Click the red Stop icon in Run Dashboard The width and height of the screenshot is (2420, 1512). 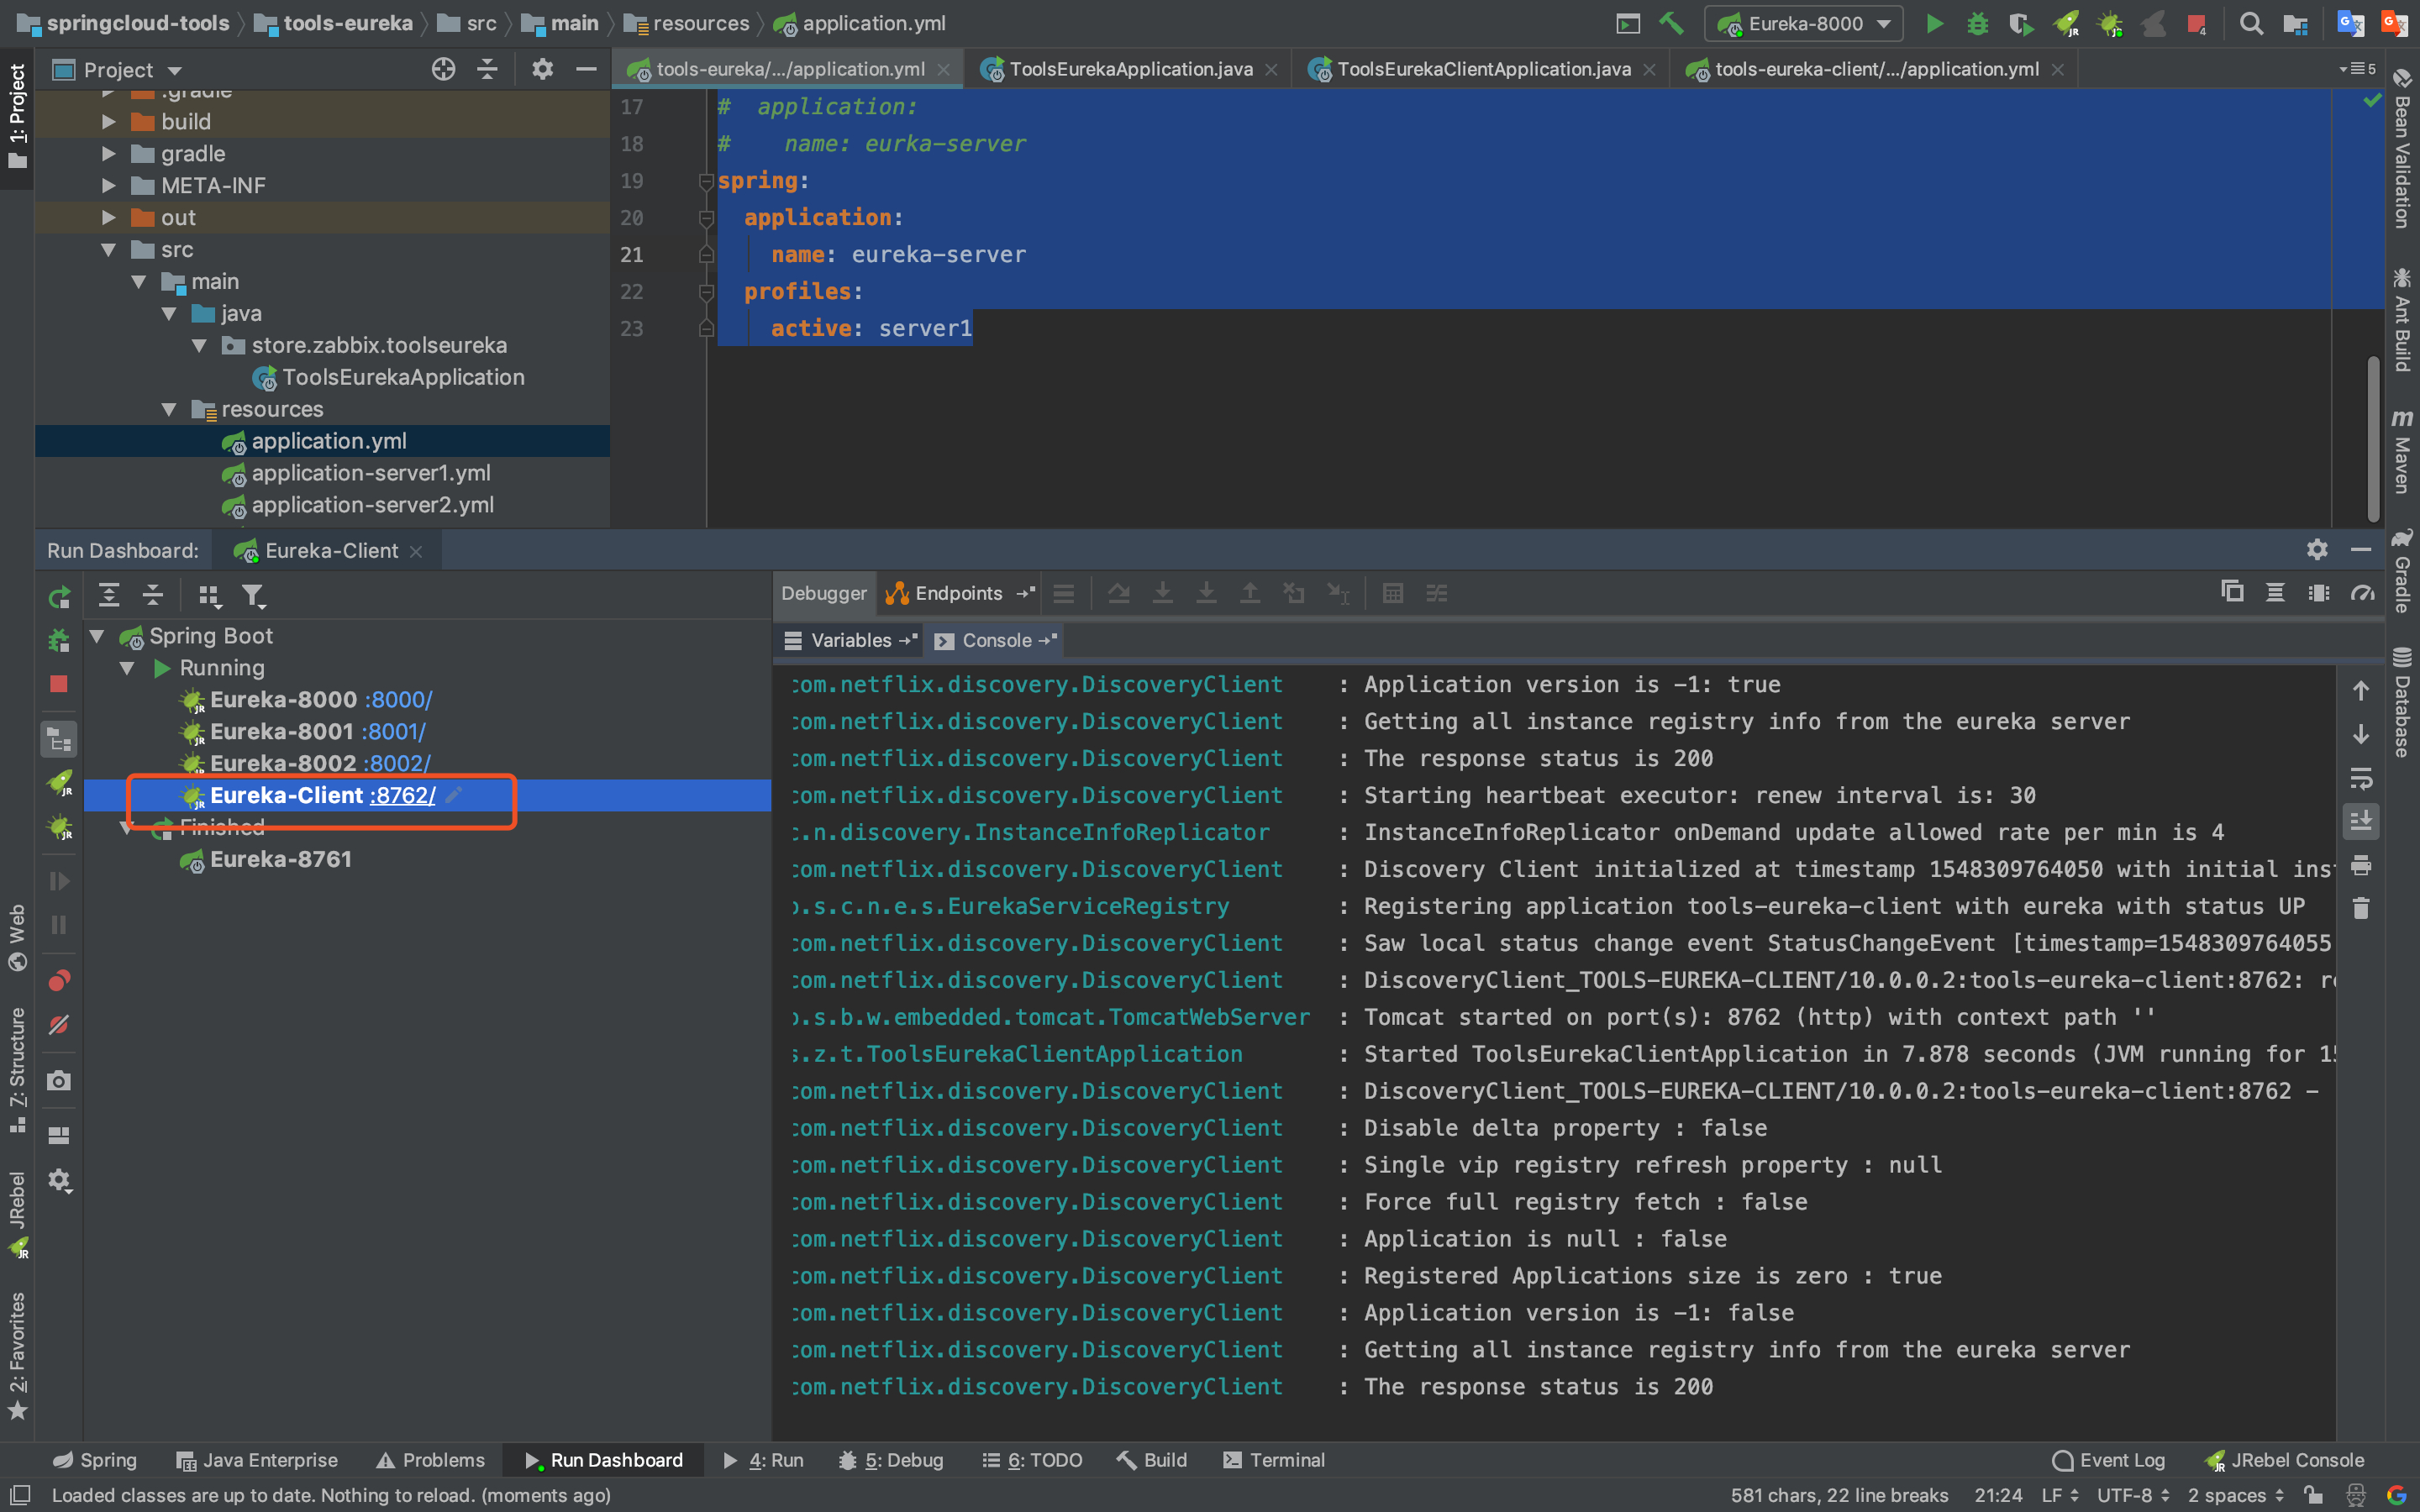tap(59, 684)
